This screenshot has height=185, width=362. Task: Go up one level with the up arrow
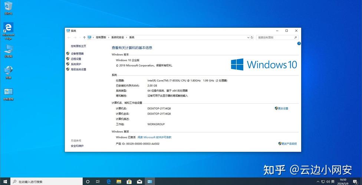pos(84,37)
